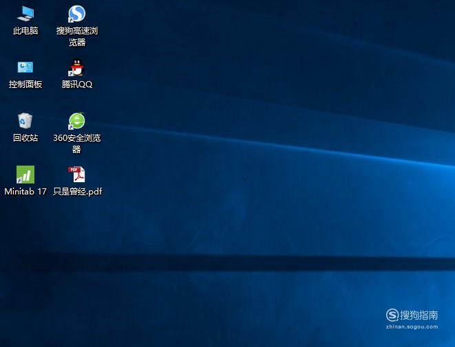Select the 腾讯QQ penguin icon

[76, 67]
